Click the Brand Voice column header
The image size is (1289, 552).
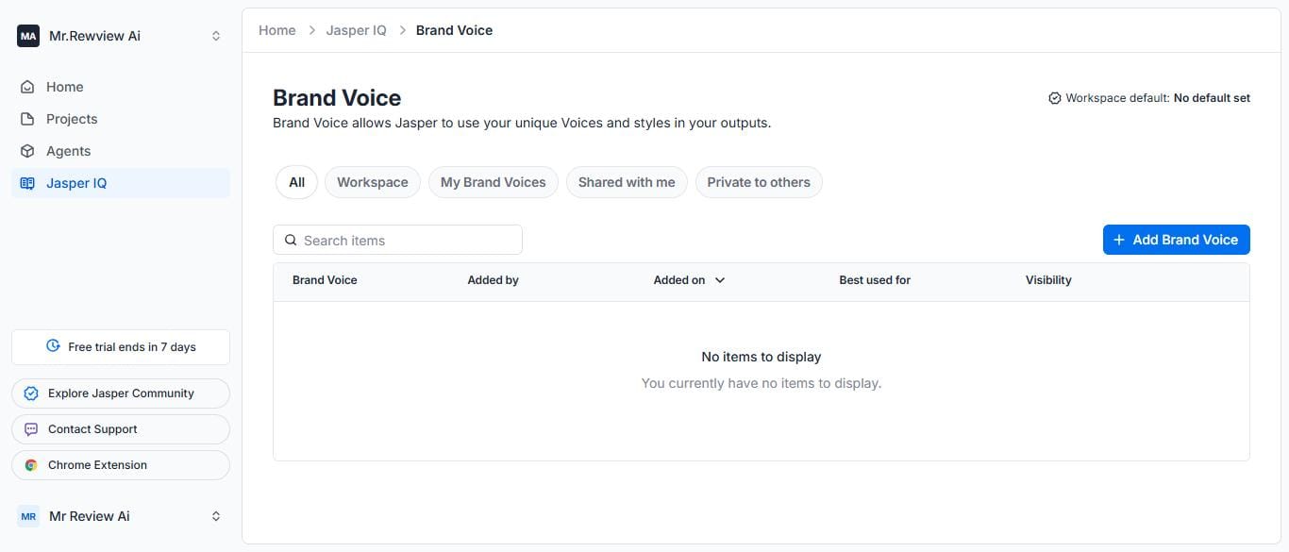pos(325,280)
